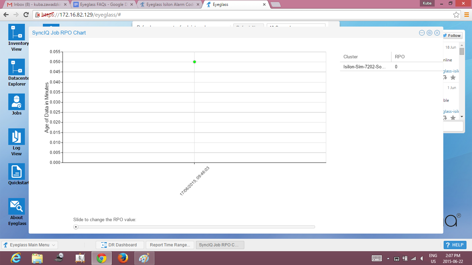472x265 pixels.
Task: Open the Eyeglass Main Menu dropdown
Action: [x=30, y=245]
